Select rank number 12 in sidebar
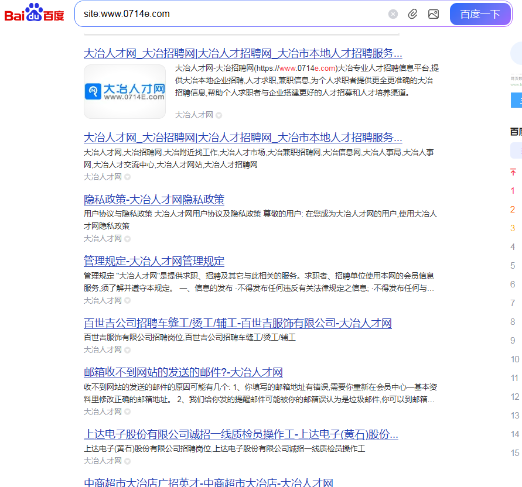The width and height of the screenshot is (522, 487). (514, 396)
